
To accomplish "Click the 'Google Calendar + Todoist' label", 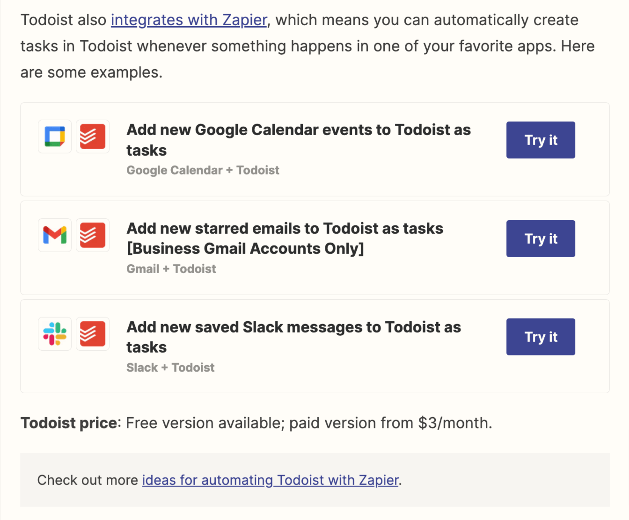I will pos(203,170).
